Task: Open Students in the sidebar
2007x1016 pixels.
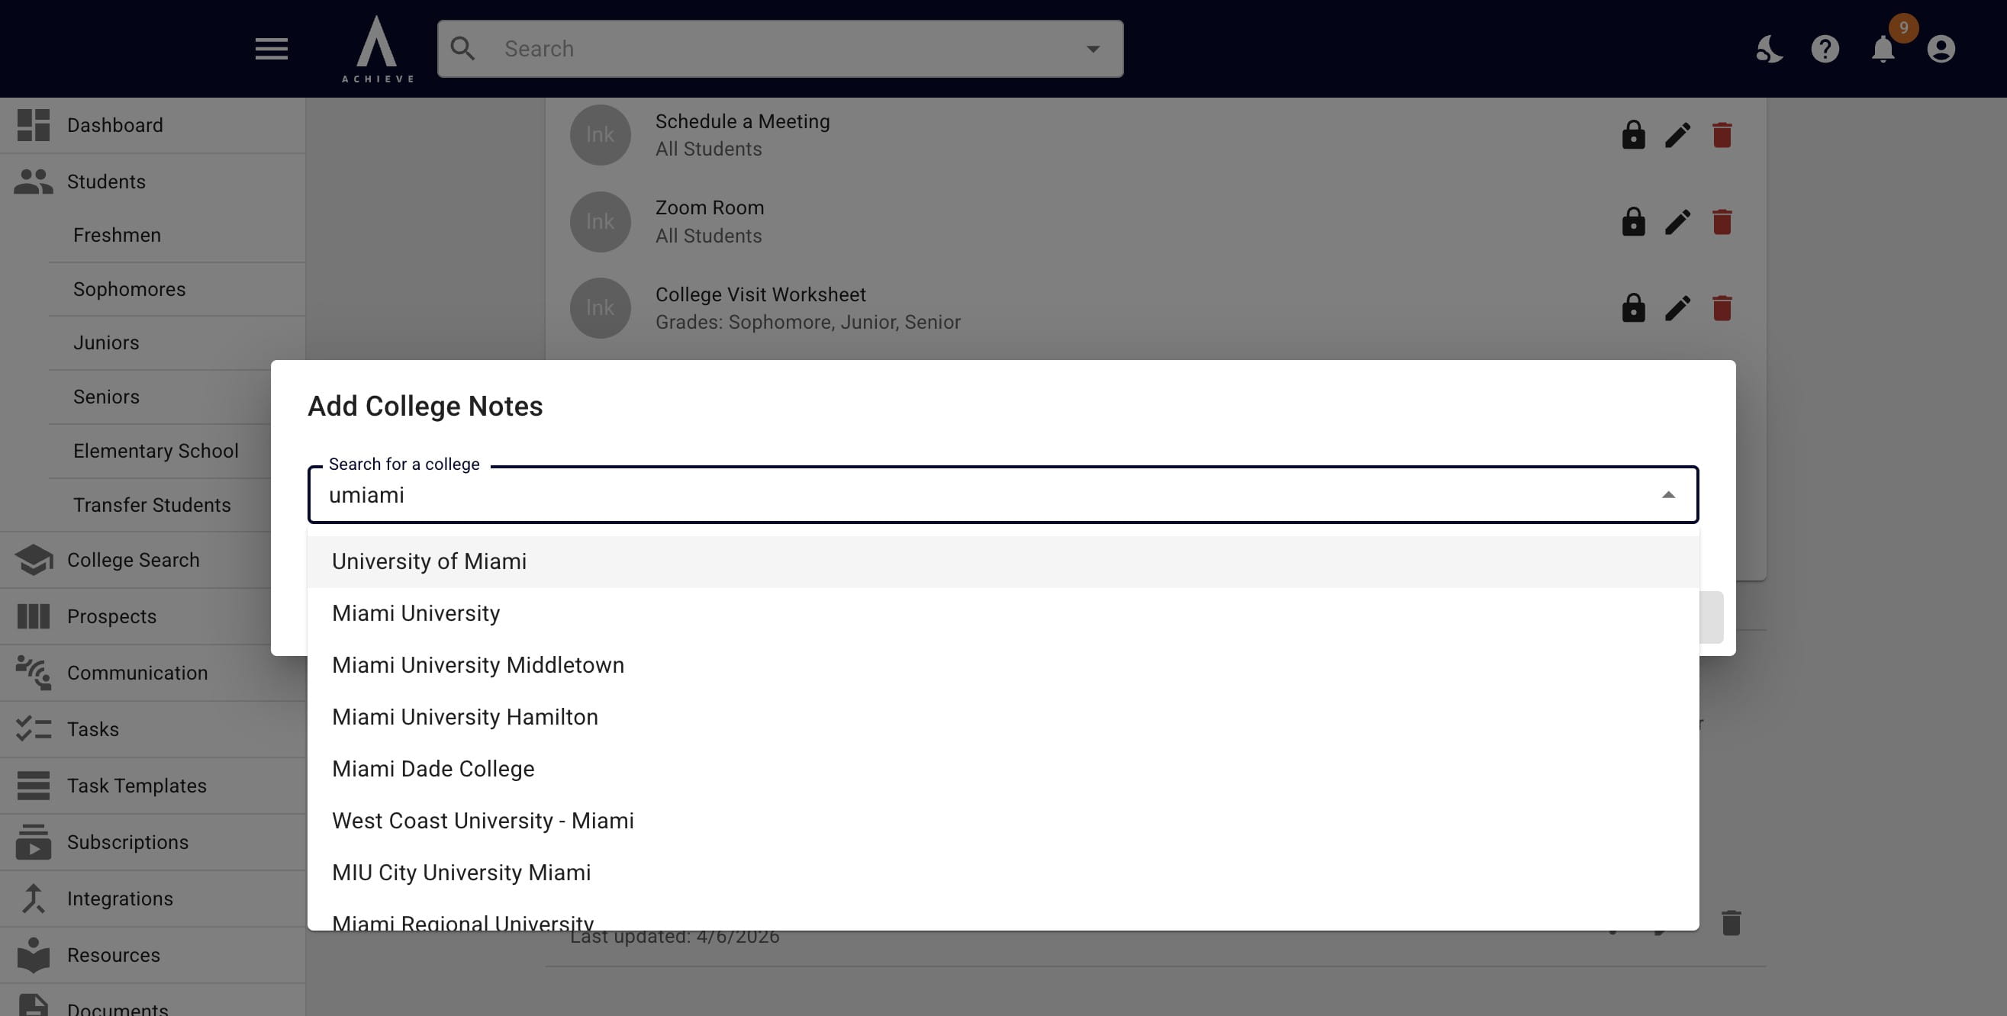Action: 153,182
